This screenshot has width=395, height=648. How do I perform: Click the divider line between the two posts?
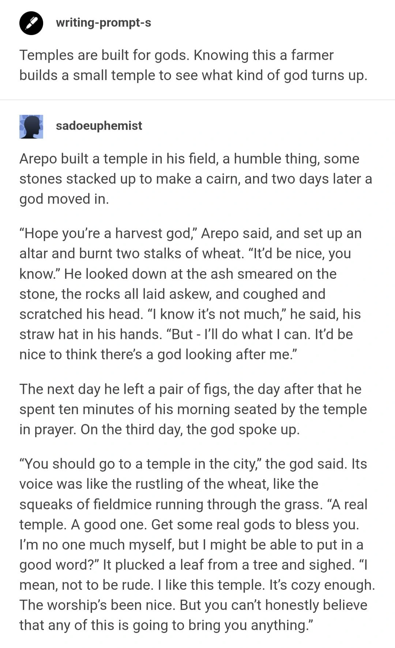(x=197, y=100)
